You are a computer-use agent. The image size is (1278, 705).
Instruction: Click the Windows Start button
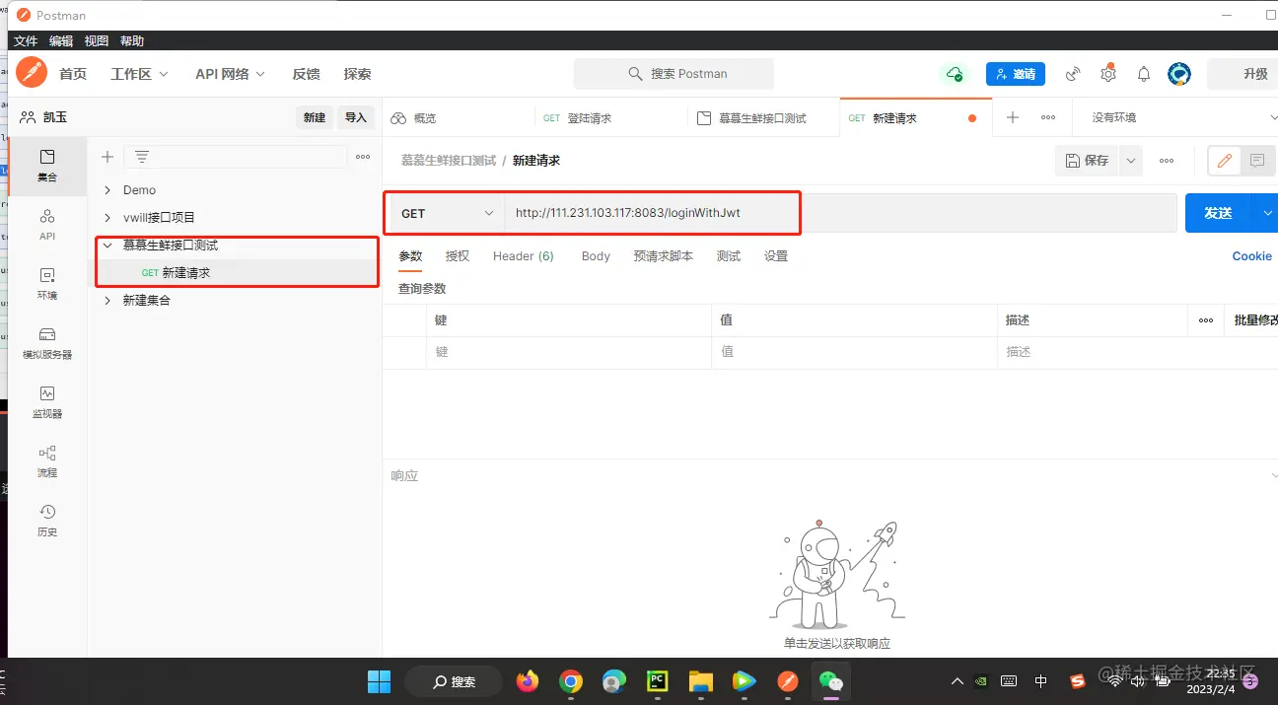point(379,681)
